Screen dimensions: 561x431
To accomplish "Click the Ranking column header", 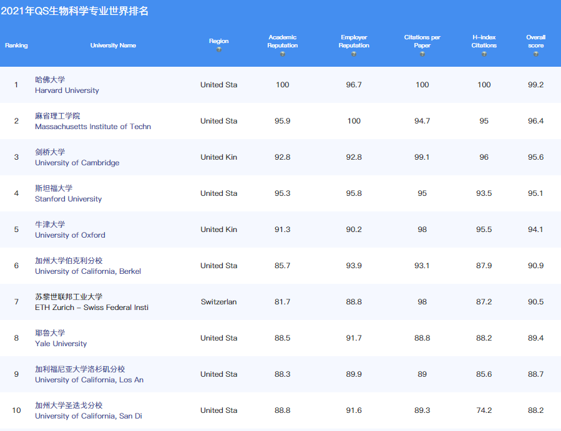I will tap(16, 46).
